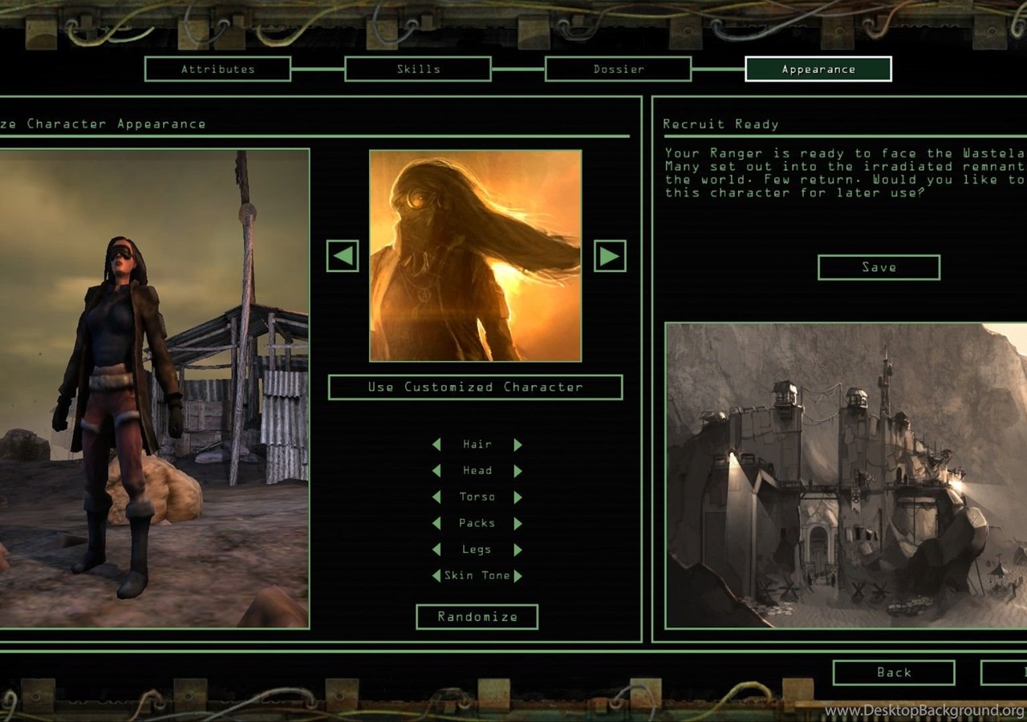Change Skin Tone to previous shade
1027x722 pixels.
[436, 576]
